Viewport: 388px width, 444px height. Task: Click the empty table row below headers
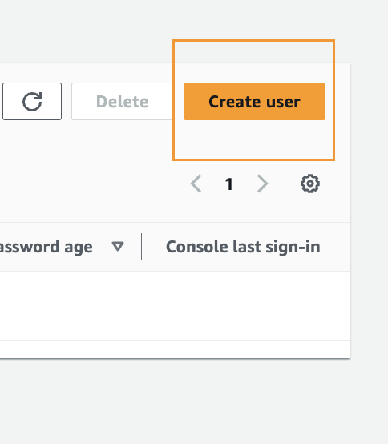(175, 306)
